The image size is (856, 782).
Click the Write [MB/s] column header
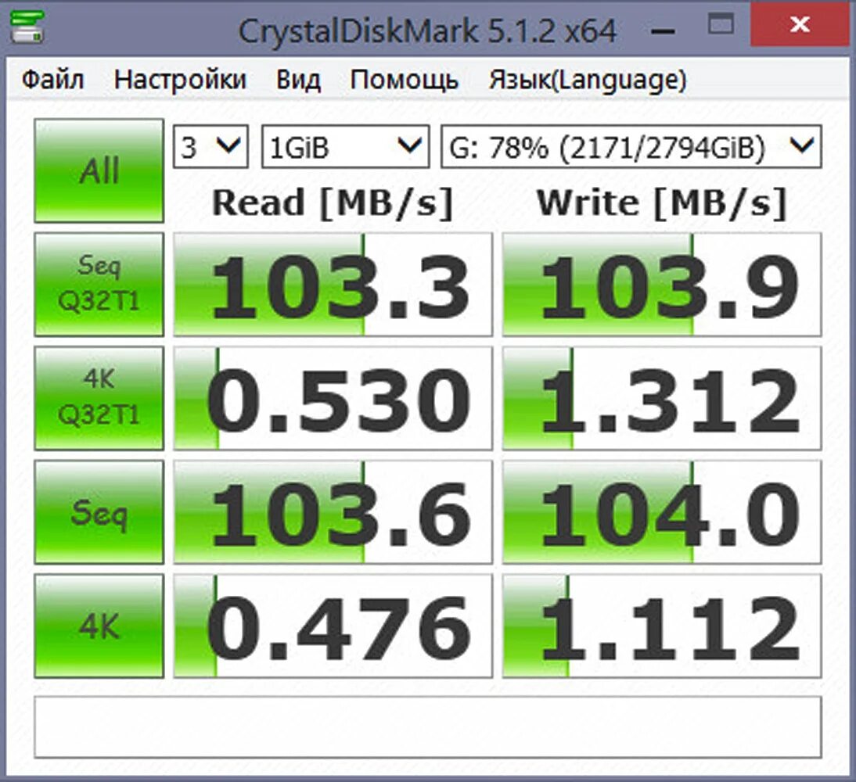[x=661, y=203]
